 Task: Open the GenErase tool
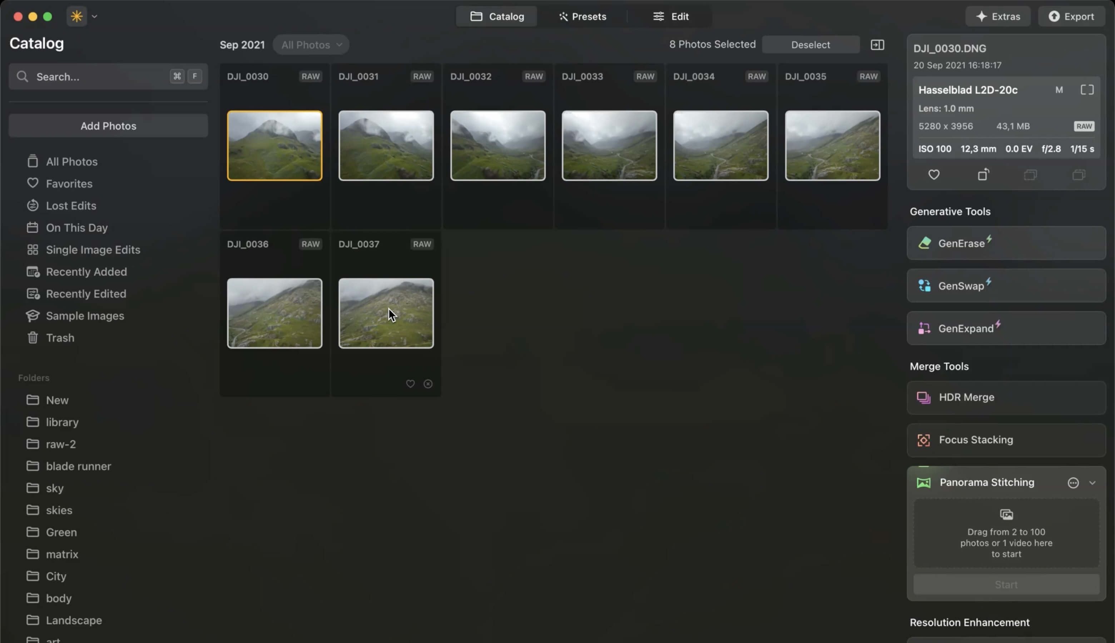[x=1006, y=243]
